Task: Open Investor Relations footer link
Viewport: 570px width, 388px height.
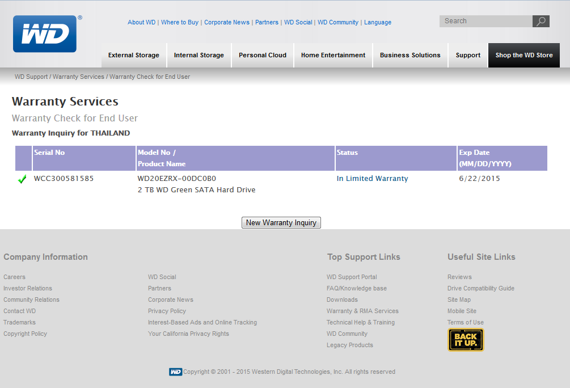Action: (28, 288)
